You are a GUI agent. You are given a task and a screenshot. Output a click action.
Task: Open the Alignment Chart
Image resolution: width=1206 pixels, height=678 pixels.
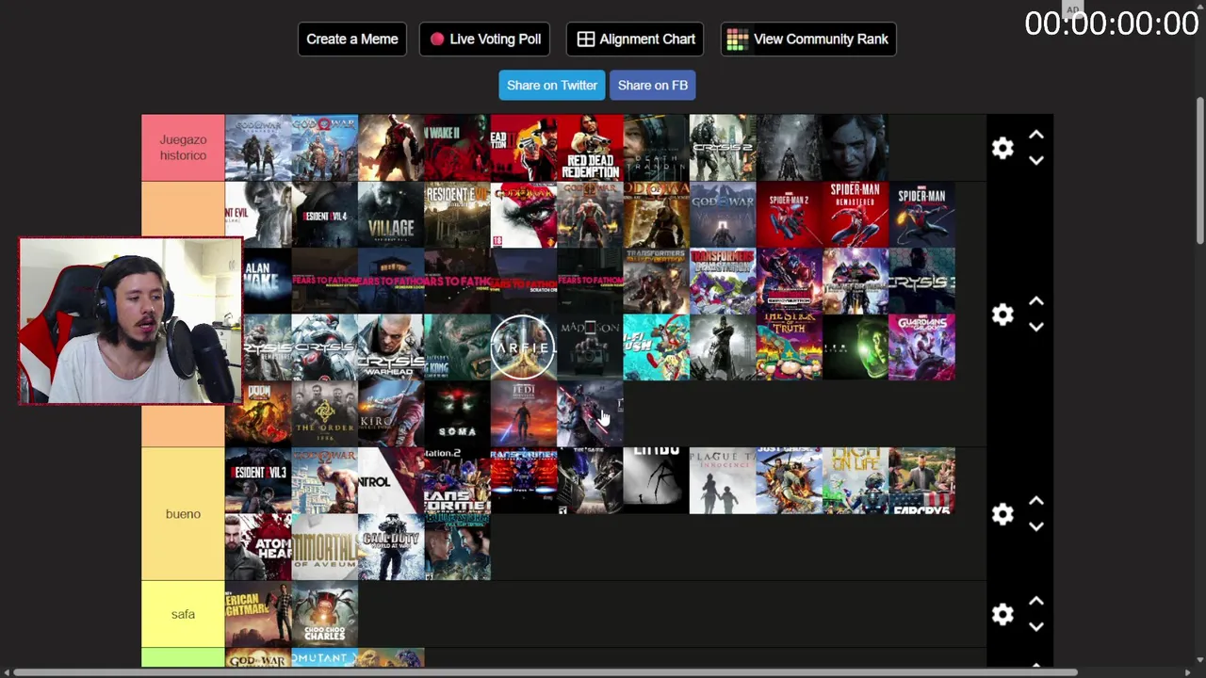point(635,39)
